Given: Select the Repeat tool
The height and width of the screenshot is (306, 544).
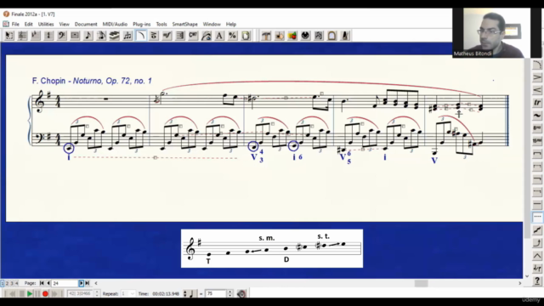Looking at the screenshot, I should (180, 36).
